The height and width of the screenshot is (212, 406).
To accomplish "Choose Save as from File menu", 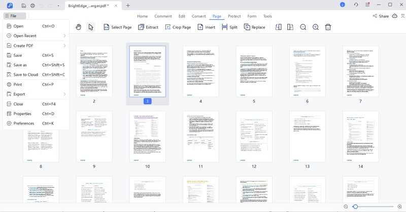I will coord(36,65).
